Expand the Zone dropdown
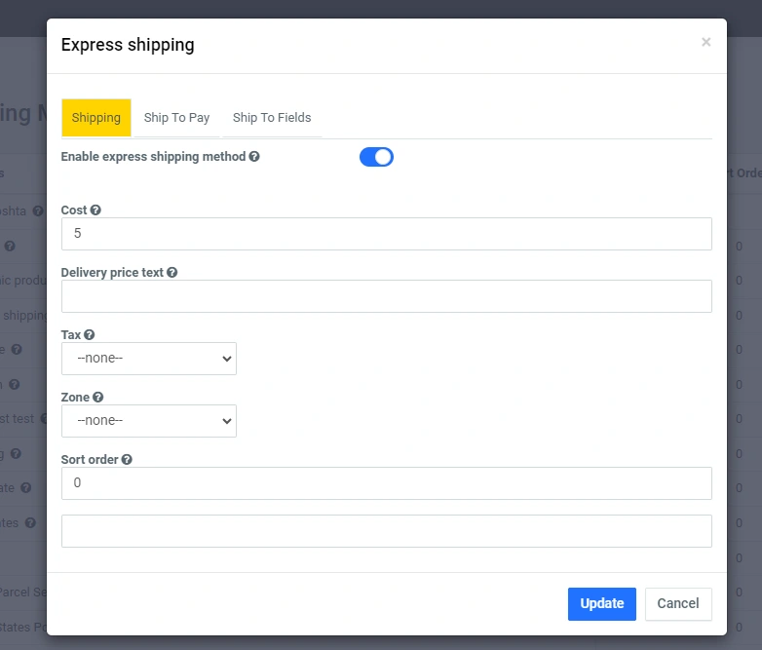 149,421
